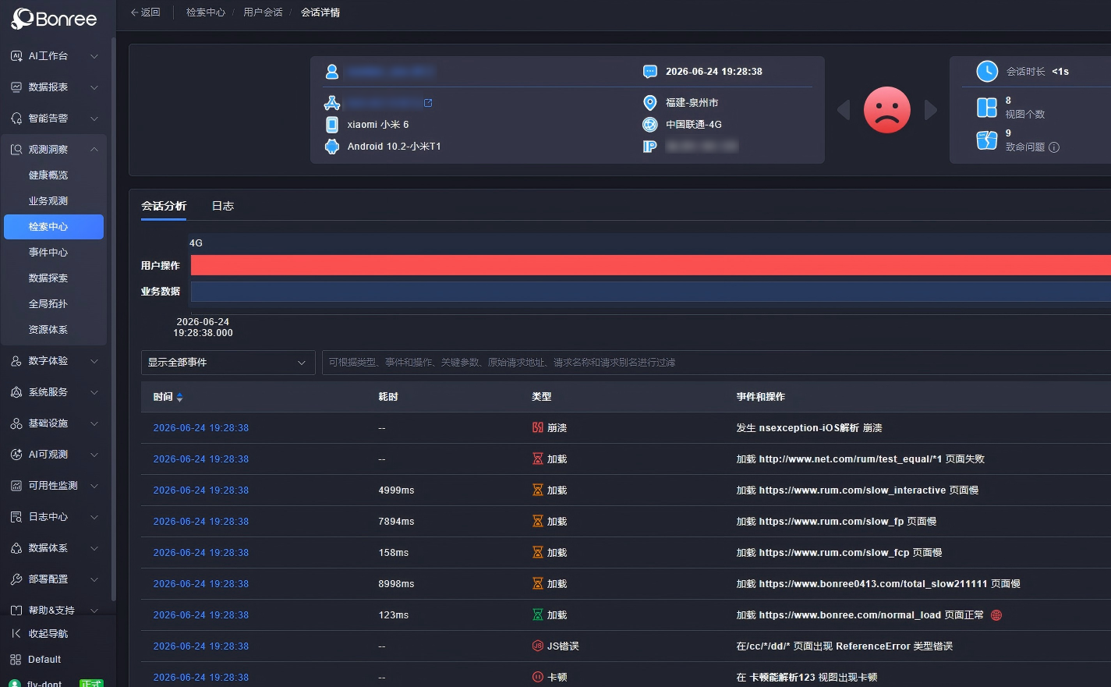This screenshot has width=1111, height=687.
Task: Click the 卡顿 type cell
Action: pyautogui.click(x=550, y=678)
